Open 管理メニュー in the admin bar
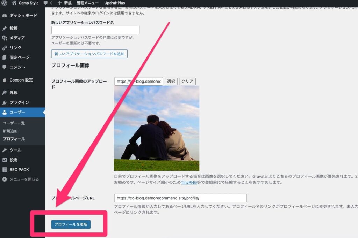Viewport: 358px width, 238px height. coord(87,3)
